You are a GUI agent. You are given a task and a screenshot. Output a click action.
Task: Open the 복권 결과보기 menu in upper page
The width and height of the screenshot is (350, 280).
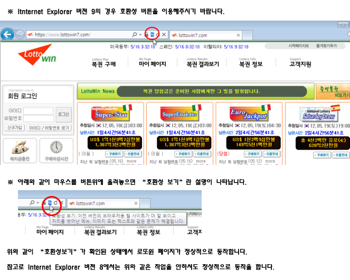pyautogui.click(x=203, y=64)
